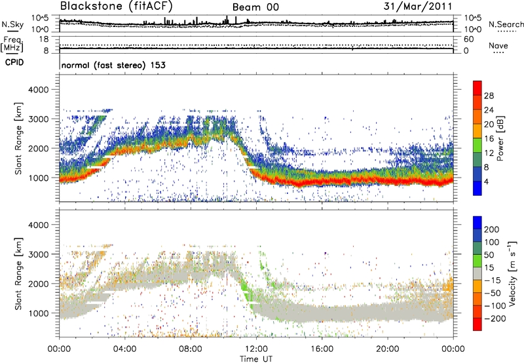Click '2000' on the power panel range axis
Viewport: 524px width, 363px height.
(38, 148)
